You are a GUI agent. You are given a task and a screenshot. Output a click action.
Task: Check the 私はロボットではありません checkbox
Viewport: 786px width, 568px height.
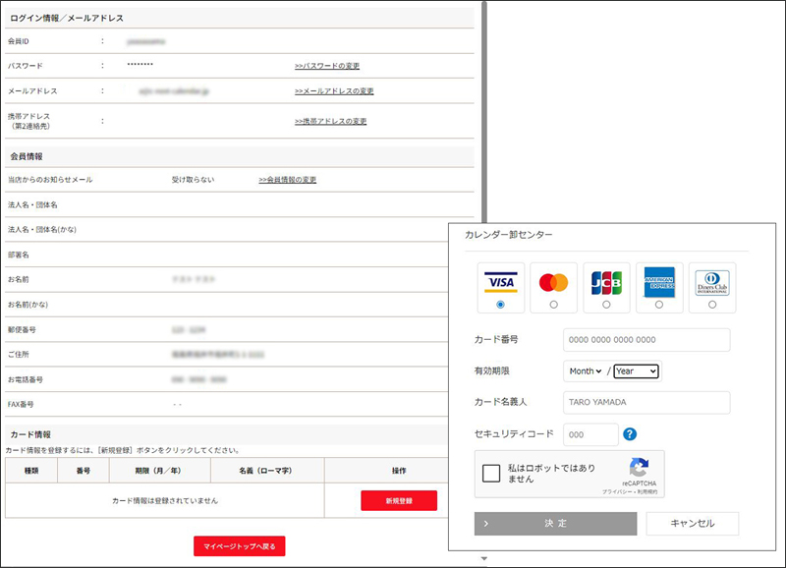pos(490,473)
